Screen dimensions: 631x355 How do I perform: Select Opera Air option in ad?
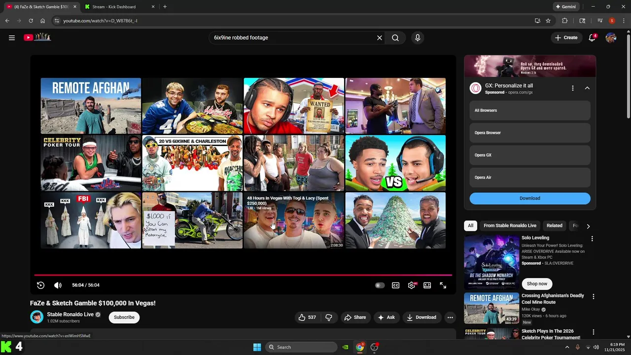530,177
